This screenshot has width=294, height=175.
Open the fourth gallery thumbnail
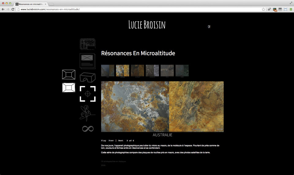(x=152, y=70)
